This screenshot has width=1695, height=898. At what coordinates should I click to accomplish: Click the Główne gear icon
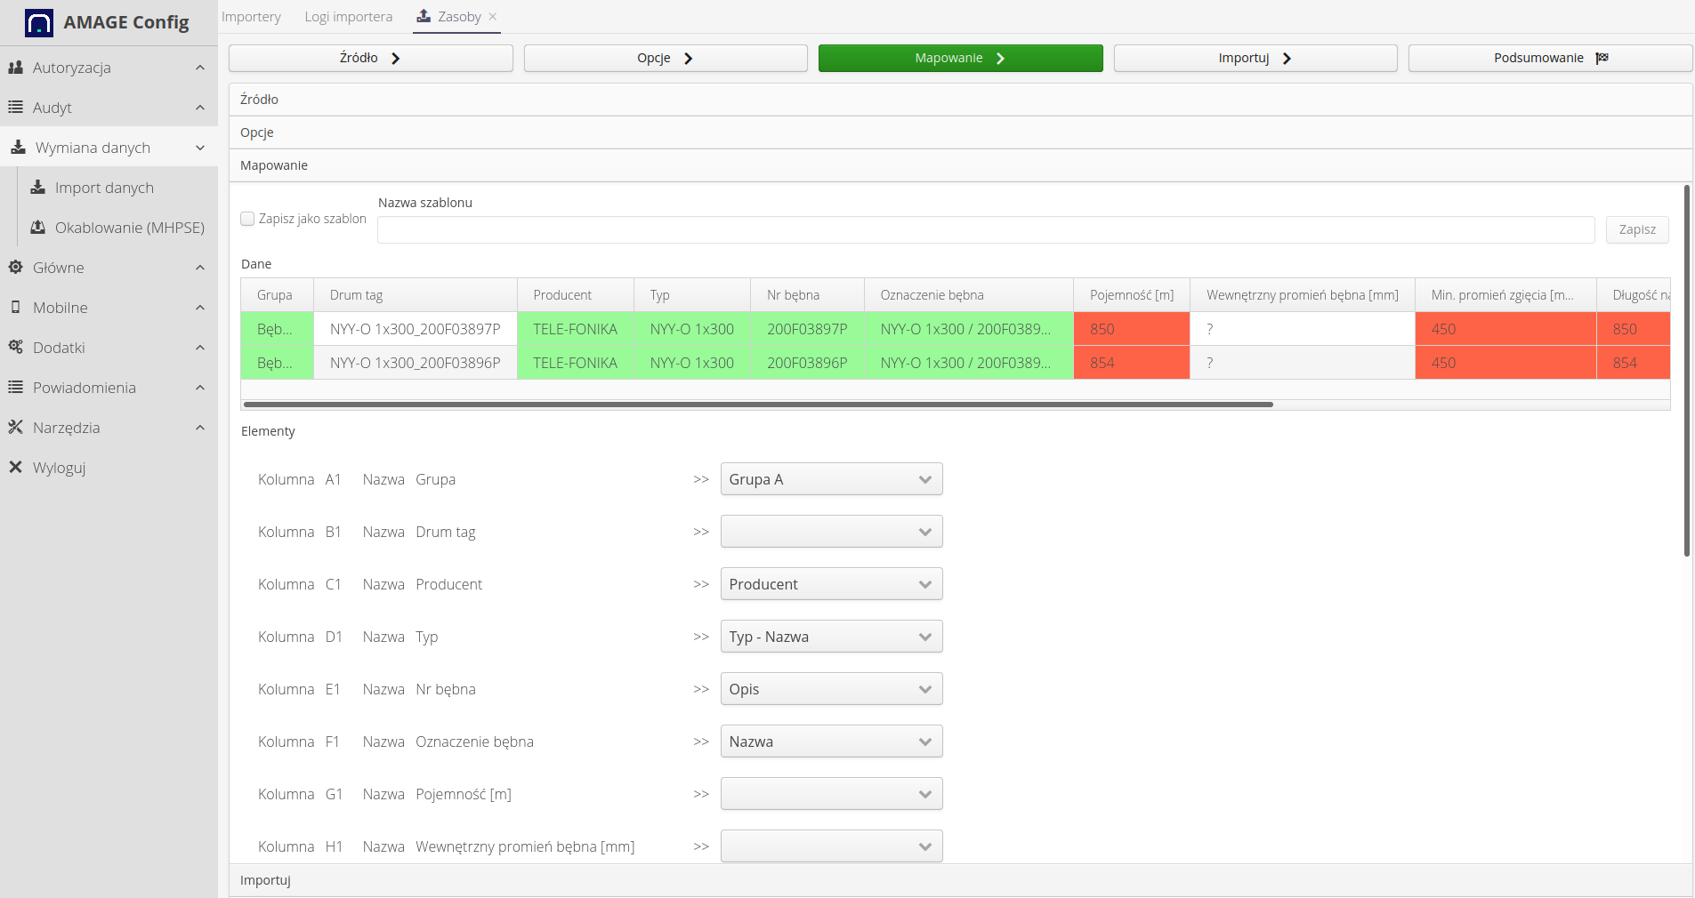point(15,268)
